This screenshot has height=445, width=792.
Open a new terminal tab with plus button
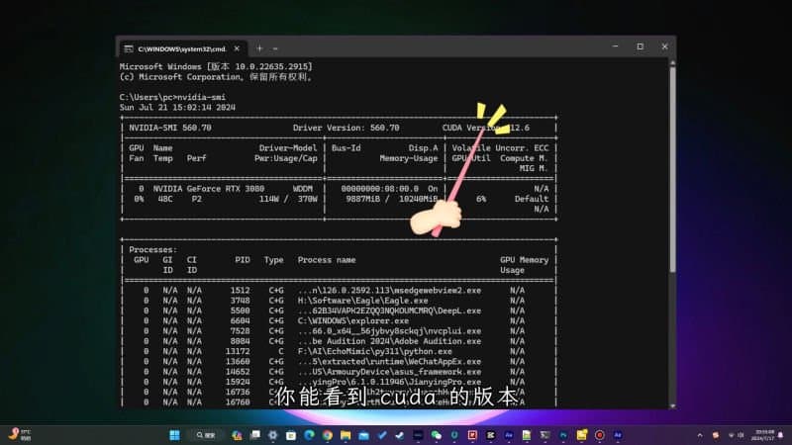(259, 48)
